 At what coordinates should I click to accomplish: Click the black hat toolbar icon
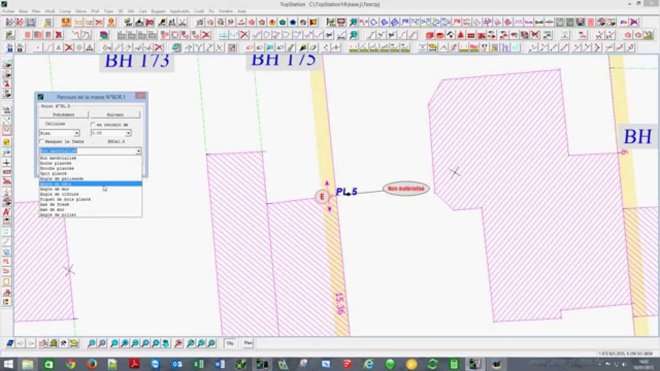pyautogui.click(x=139, y=22)
